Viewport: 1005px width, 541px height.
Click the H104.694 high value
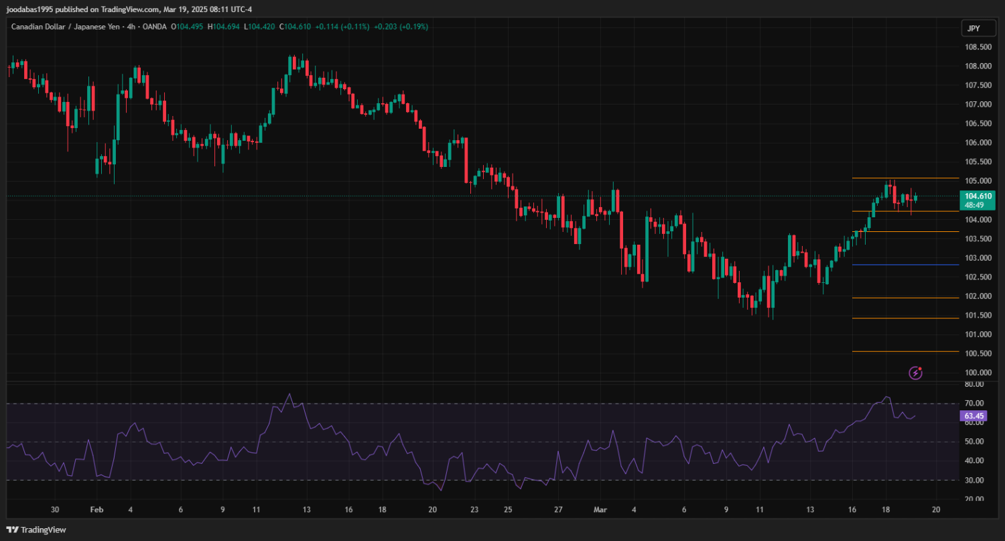pos(224,27)
